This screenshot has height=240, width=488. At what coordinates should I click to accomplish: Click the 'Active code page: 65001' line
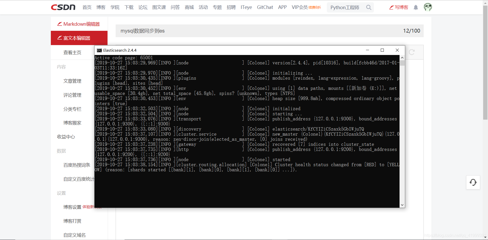coord(124,58)
